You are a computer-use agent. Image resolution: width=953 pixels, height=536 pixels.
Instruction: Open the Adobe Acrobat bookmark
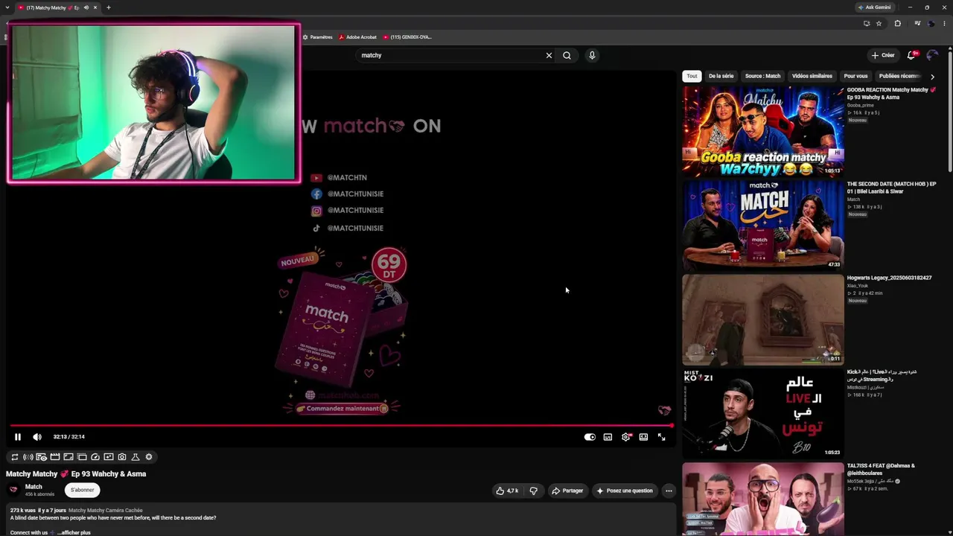(357, 37)
